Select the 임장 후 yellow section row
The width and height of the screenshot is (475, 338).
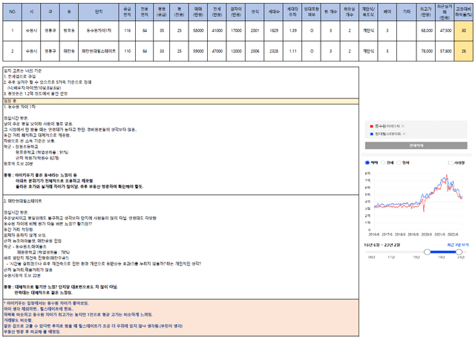[181, 101]
